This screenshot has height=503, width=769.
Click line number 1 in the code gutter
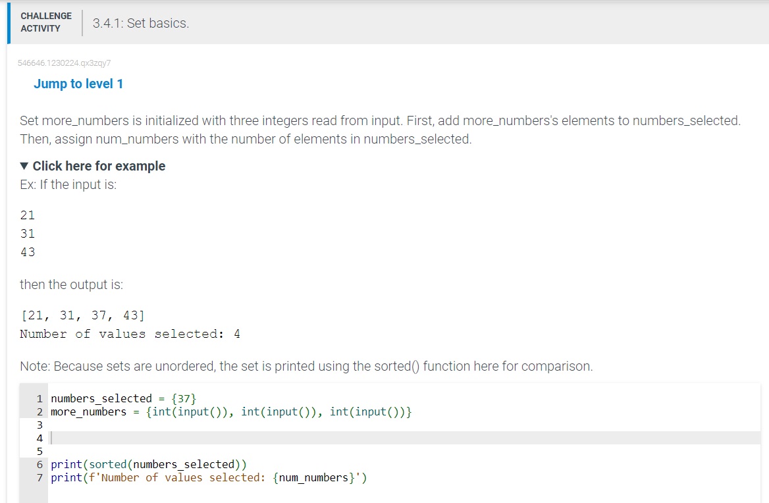pos(40,398)
